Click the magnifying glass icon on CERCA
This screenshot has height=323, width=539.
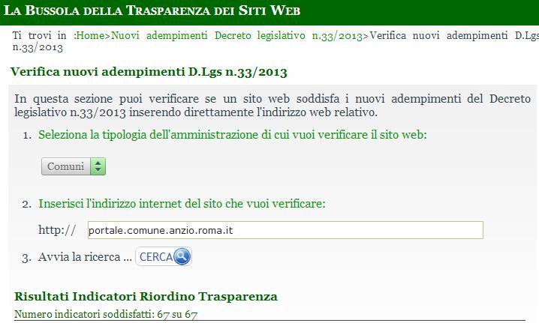[x=182, y=257]
